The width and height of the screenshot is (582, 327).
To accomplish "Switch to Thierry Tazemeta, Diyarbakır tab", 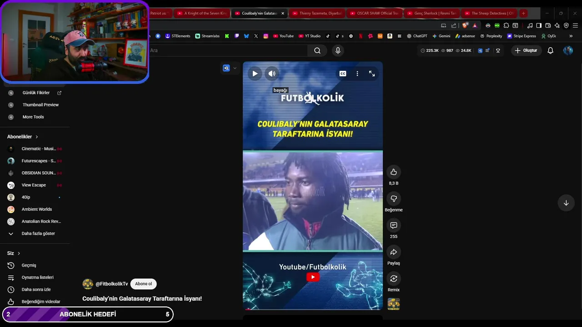I will point(316,13).
